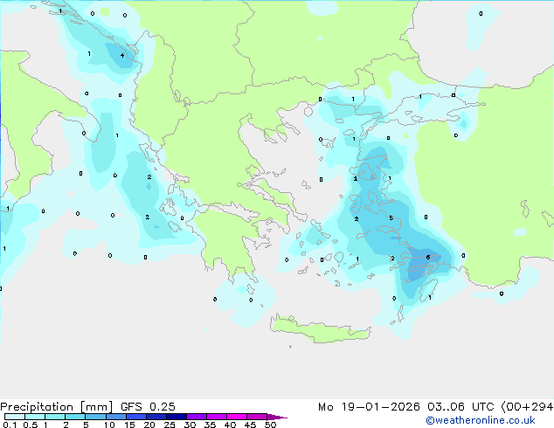Select the 45–50 mm legend color box
Viewport: 554px width, 428px height.
pyautogui.click(x=257, y=417)
